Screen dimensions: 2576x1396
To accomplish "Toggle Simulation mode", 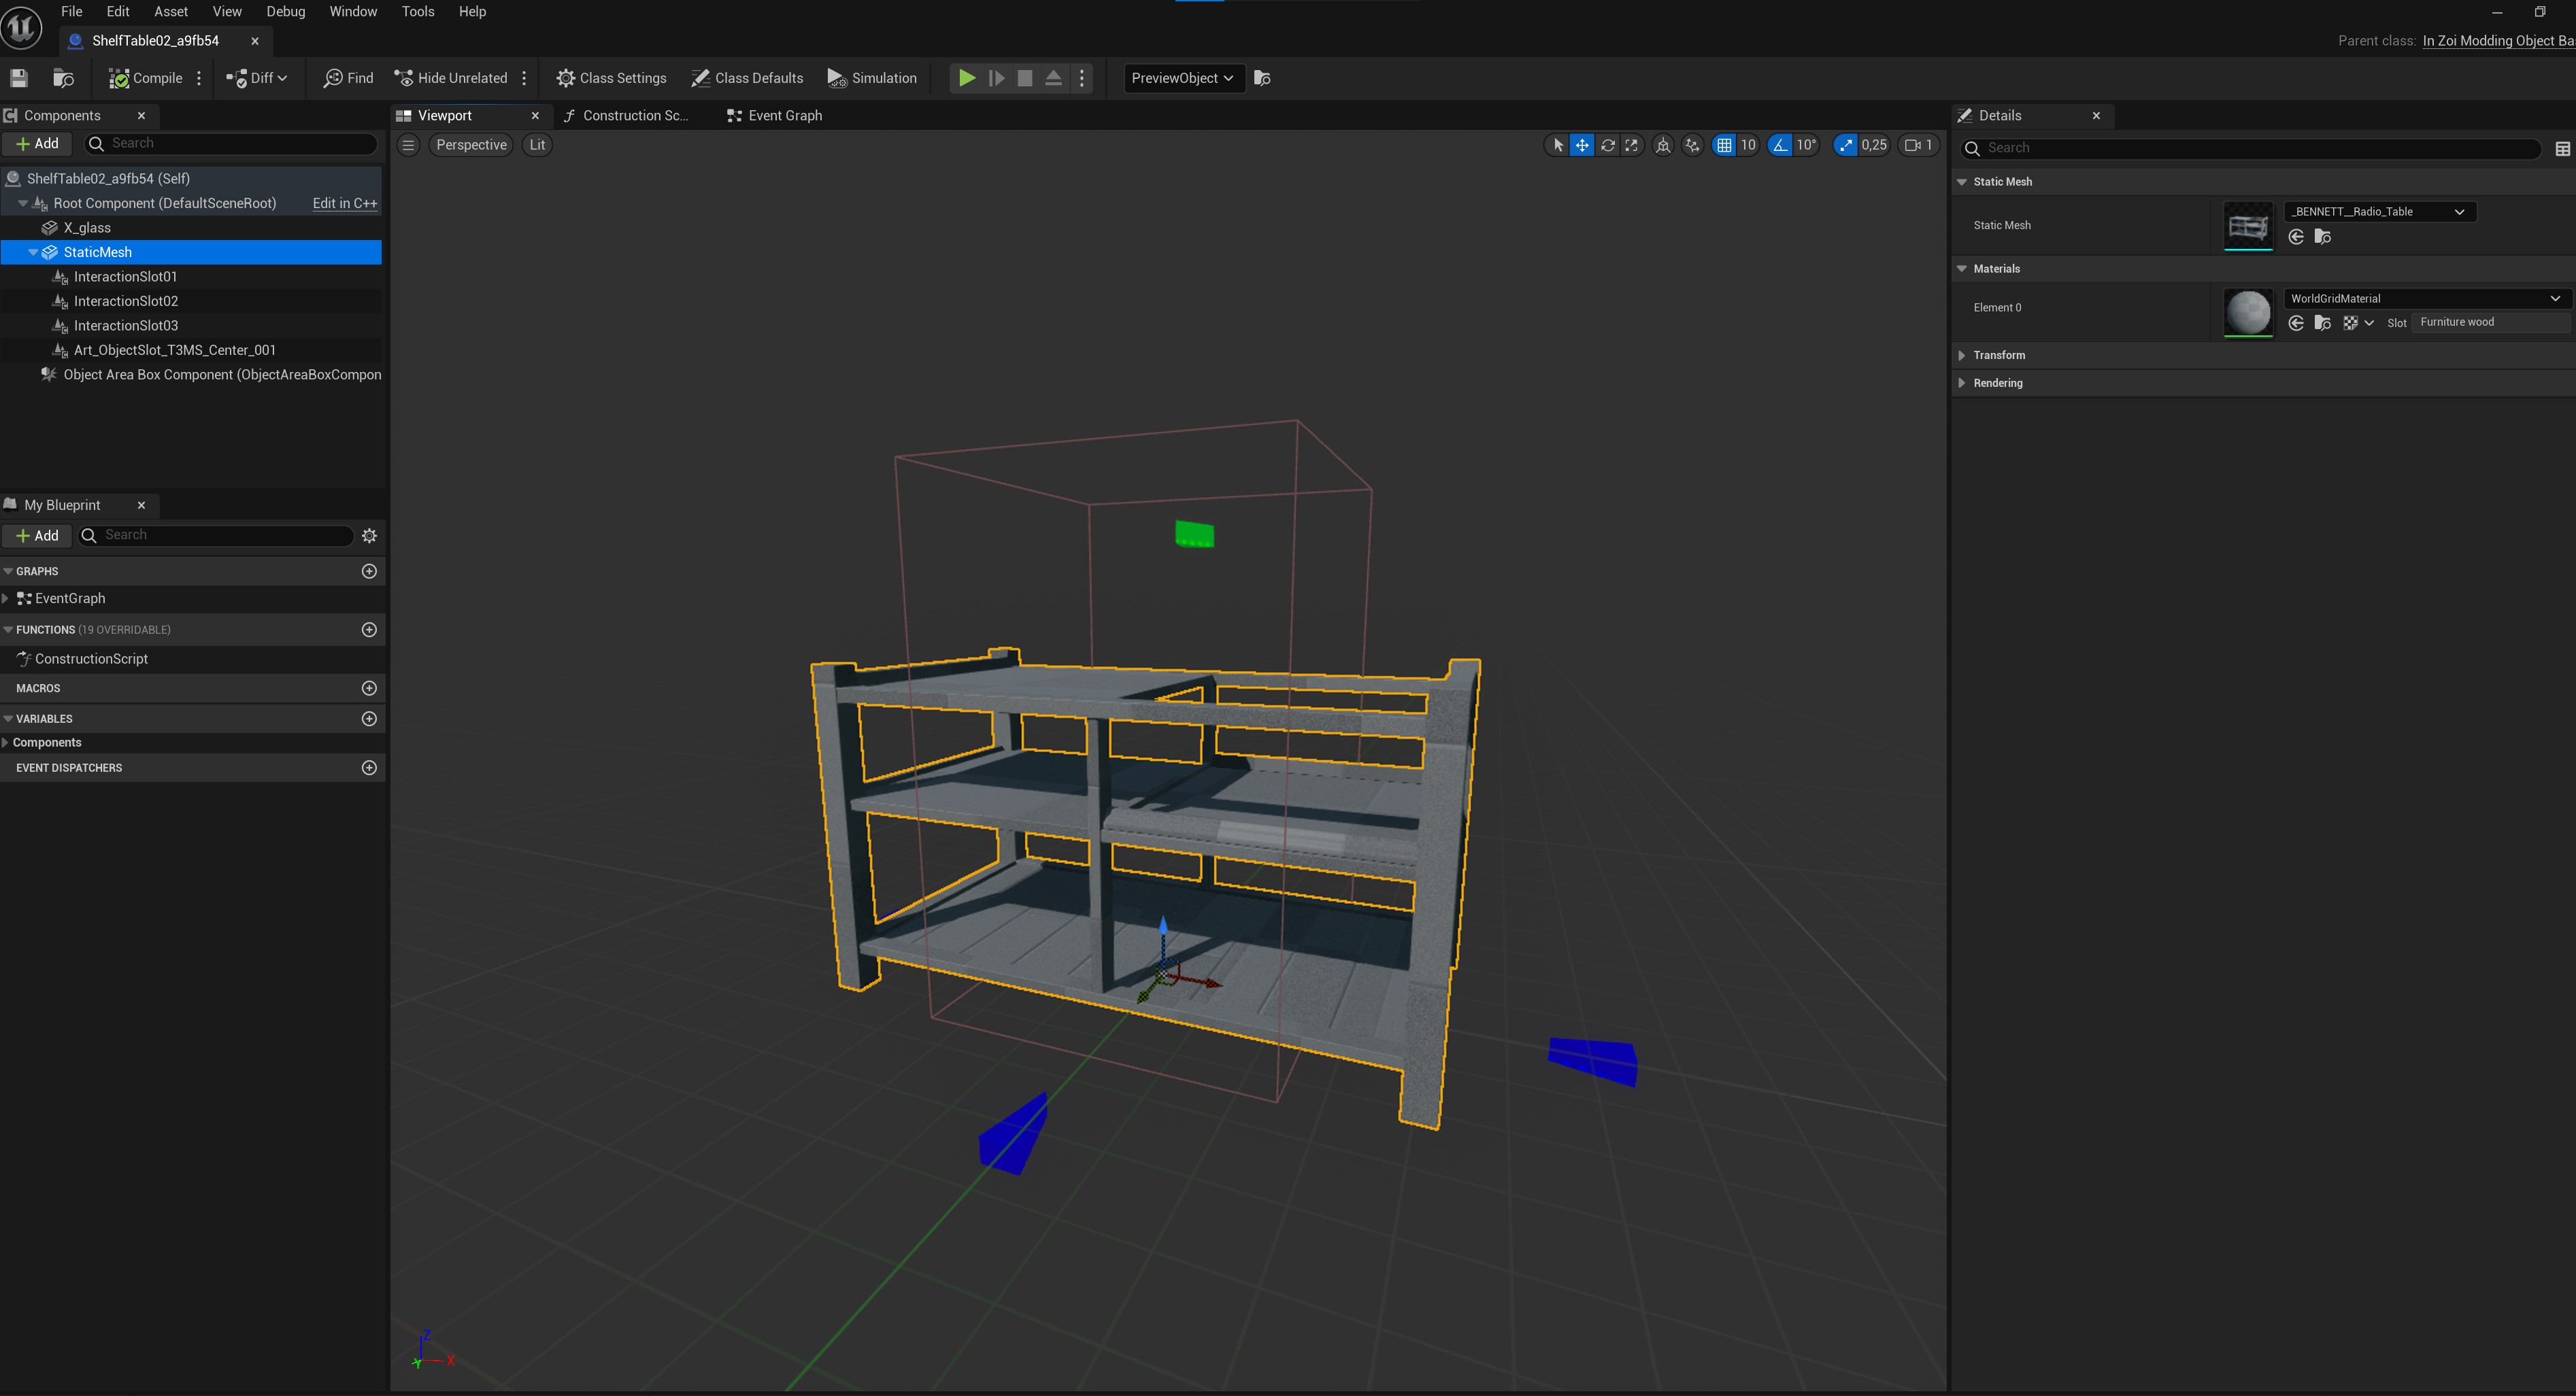I will tap(872, 78).
